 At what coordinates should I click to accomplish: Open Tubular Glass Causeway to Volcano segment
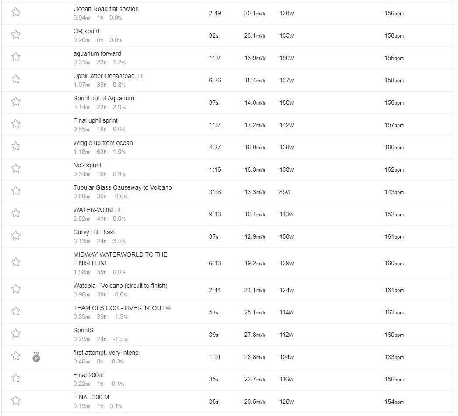click(123, 187)
